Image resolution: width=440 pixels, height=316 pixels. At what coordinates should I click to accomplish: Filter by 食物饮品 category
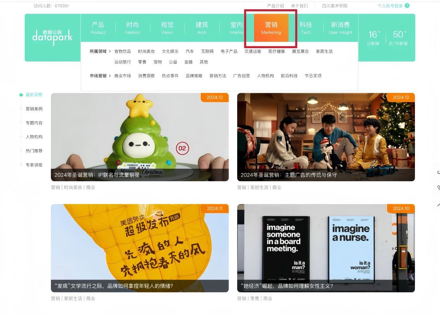click(x=123, y=52)
